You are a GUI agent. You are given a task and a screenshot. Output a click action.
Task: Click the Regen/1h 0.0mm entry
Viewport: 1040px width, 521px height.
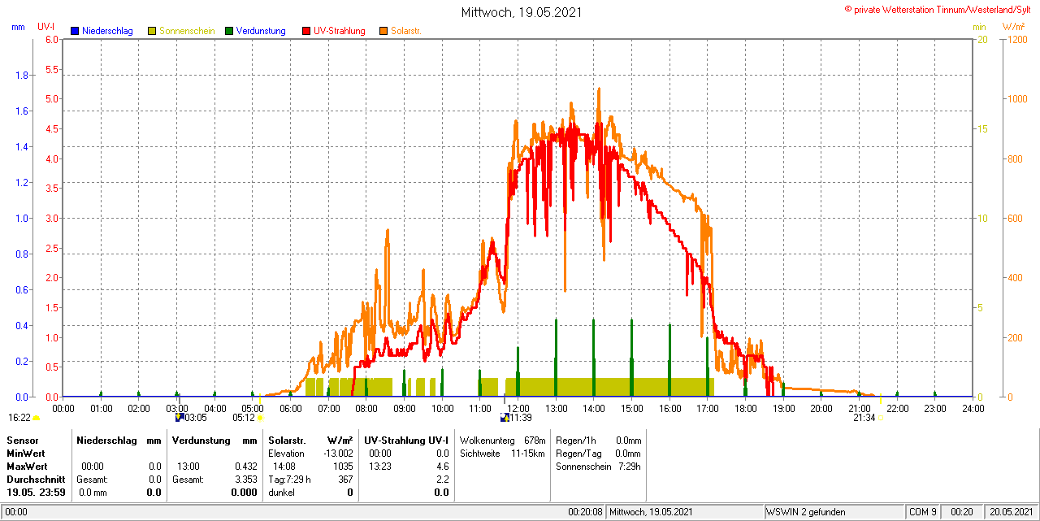(599, 440)
